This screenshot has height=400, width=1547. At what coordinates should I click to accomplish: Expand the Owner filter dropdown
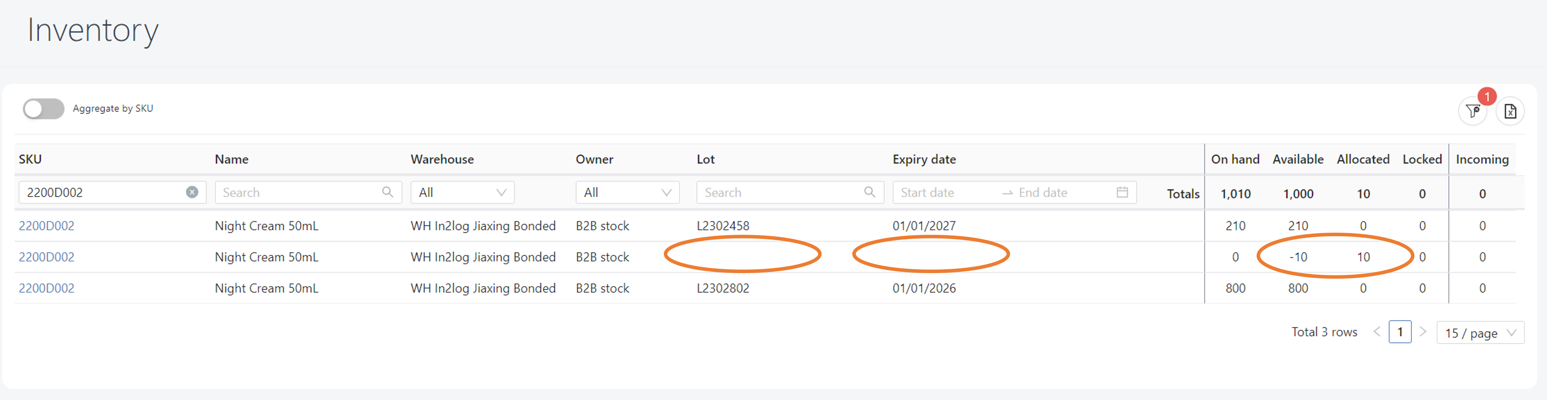point(627,192)
